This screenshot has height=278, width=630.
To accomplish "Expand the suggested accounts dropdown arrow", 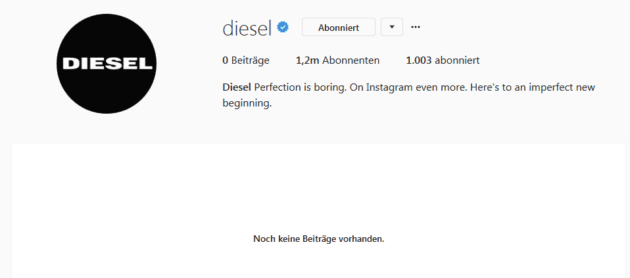I will pyautogui.click(x=392, y=27).
